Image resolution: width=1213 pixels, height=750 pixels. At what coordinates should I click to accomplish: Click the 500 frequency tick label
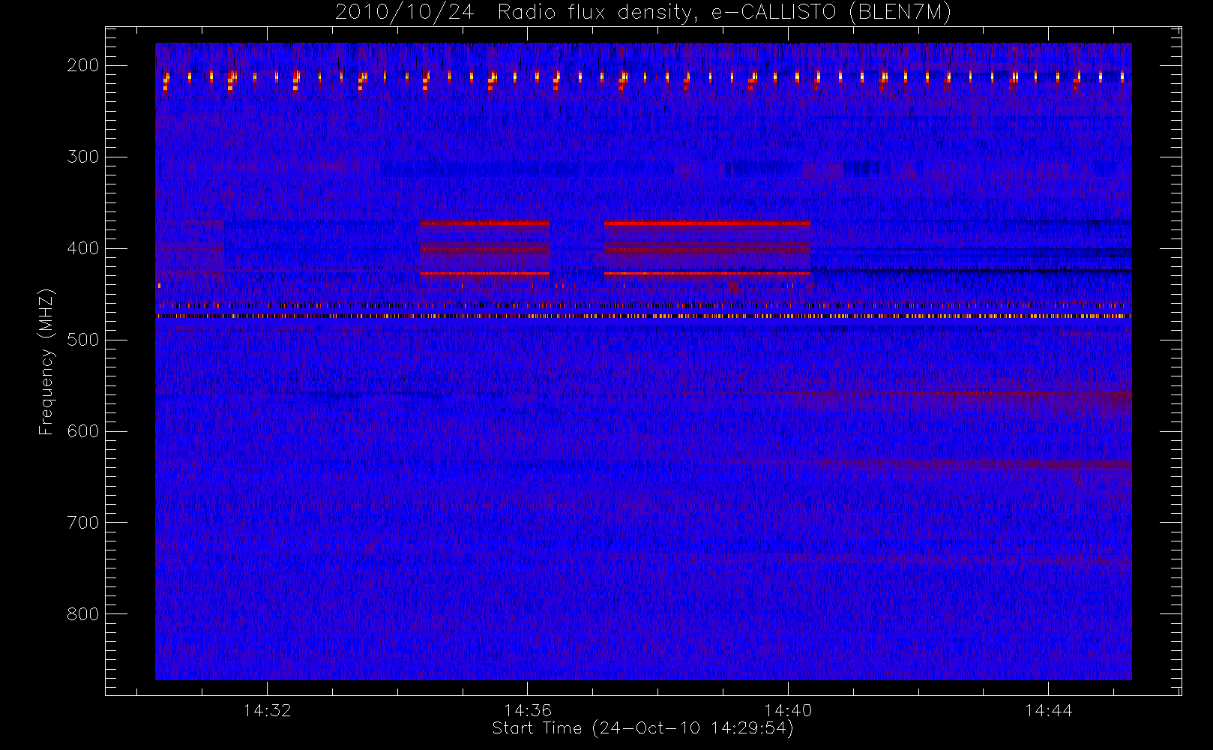coord(83,340)
